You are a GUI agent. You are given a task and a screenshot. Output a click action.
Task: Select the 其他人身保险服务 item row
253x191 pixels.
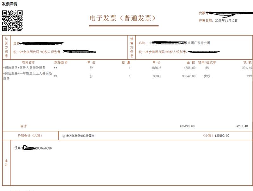[24, 68]
